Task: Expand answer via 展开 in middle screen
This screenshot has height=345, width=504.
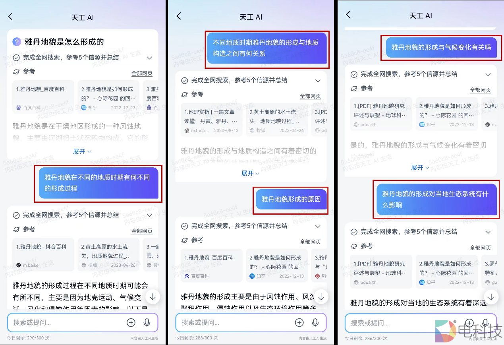Action: 251,173
